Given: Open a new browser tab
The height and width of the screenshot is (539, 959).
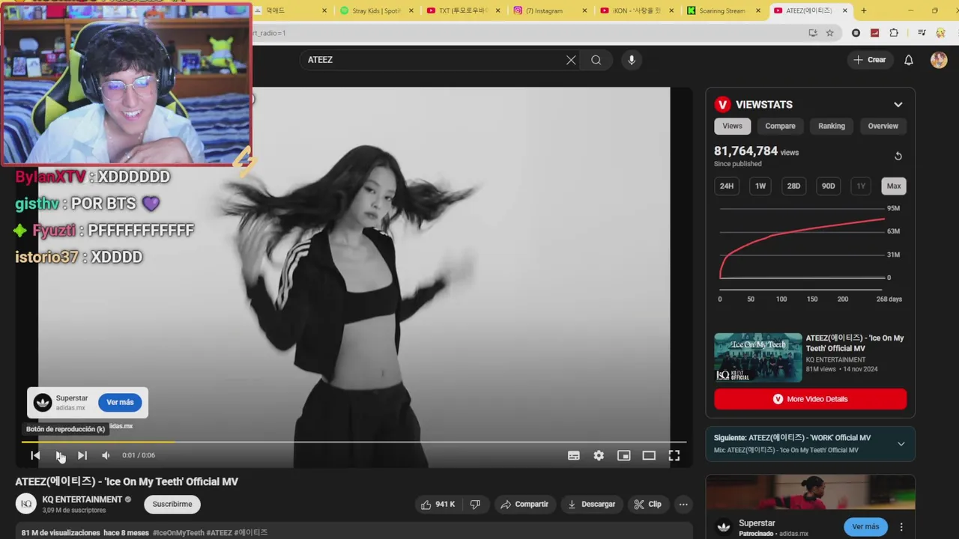Looking at the screenshot, I should [864, 10].
